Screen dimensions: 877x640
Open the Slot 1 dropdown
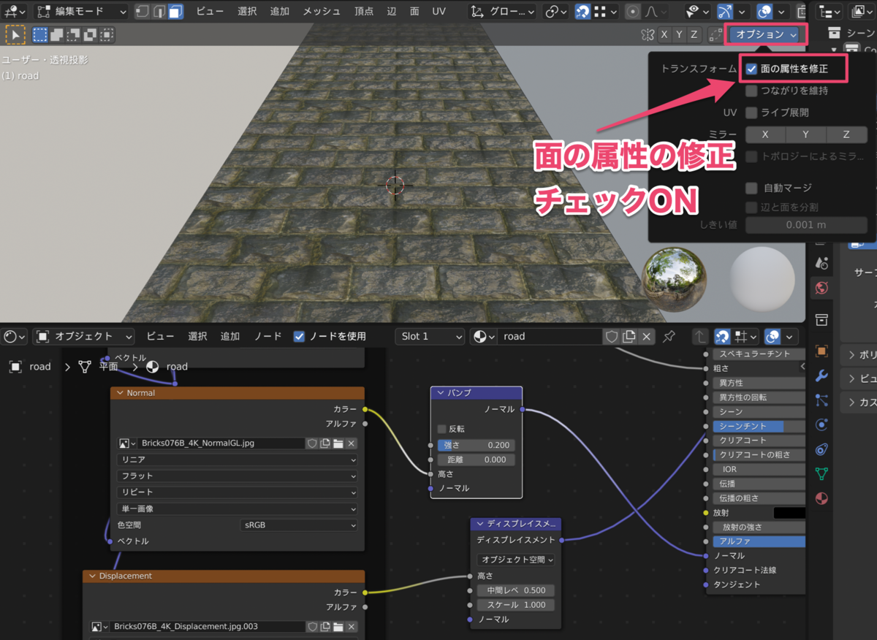click(x=430, y=336)
